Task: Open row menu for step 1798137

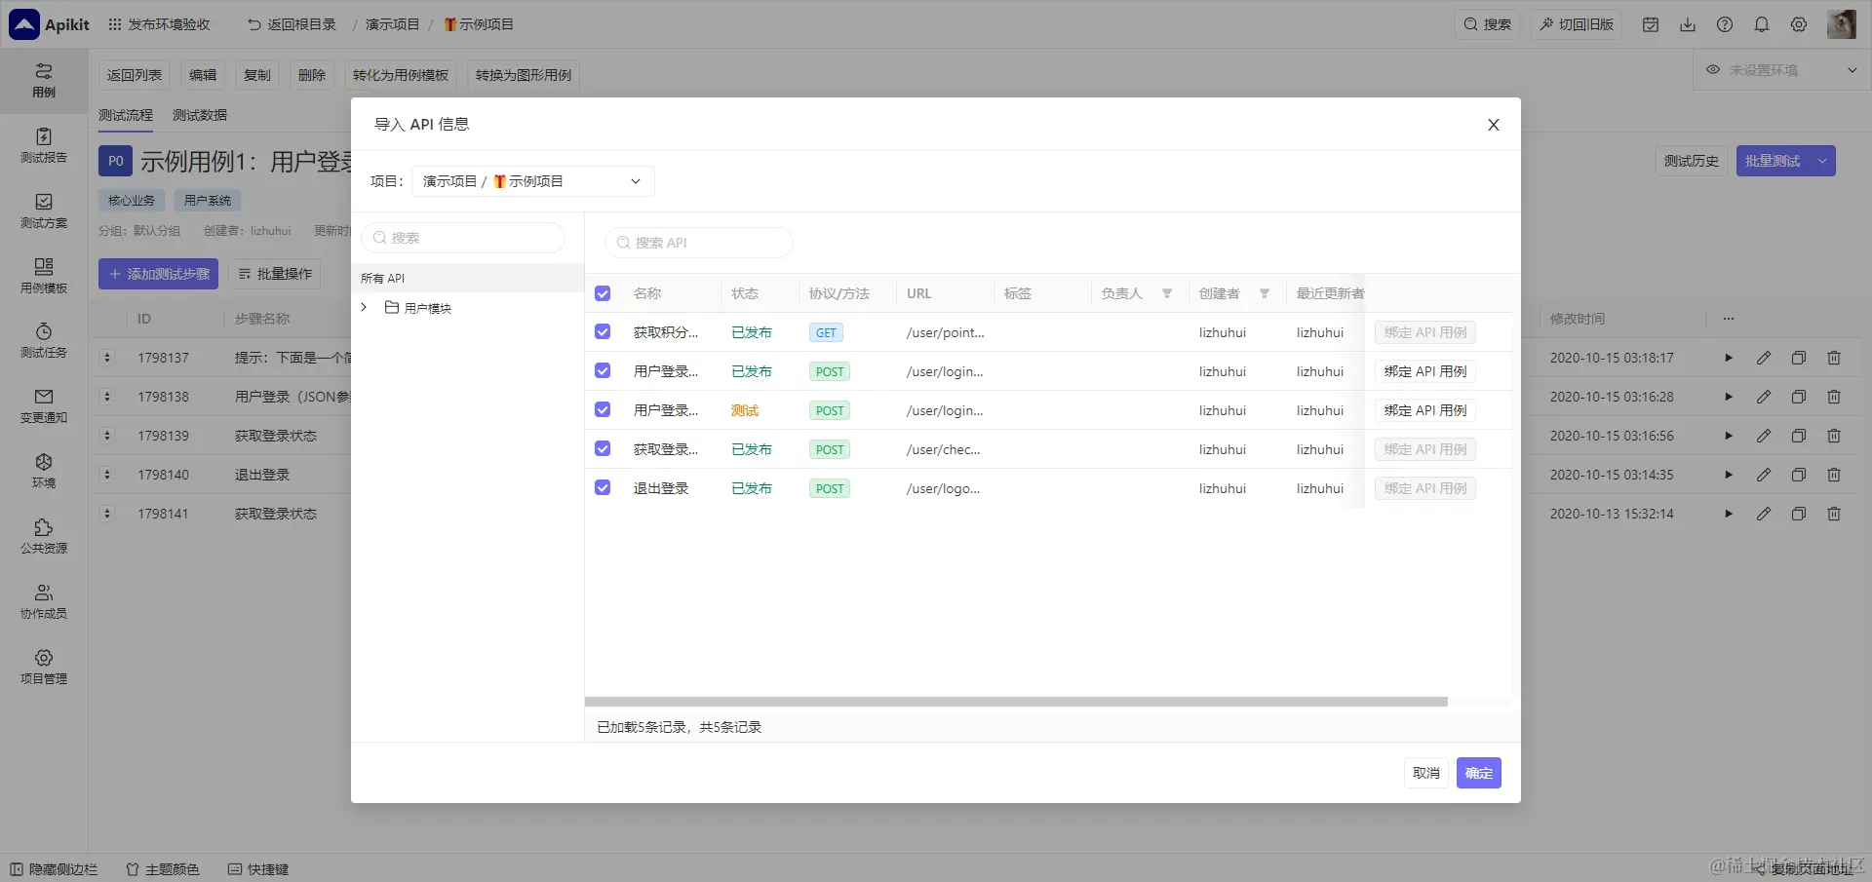Action: 107,358
